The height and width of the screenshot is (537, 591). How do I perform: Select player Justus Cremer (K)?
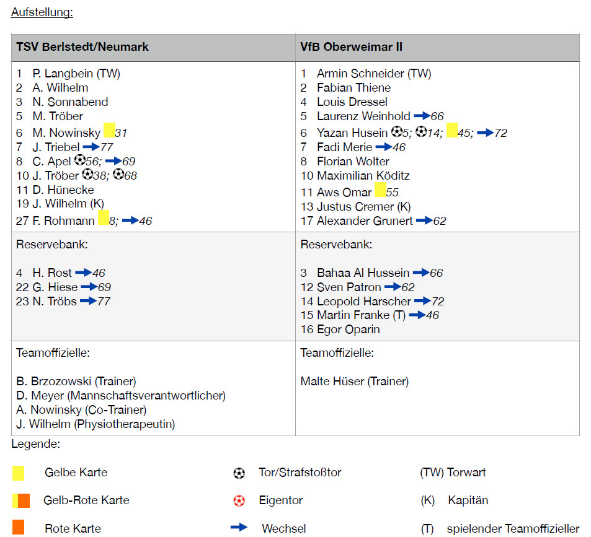coord(363,206)
